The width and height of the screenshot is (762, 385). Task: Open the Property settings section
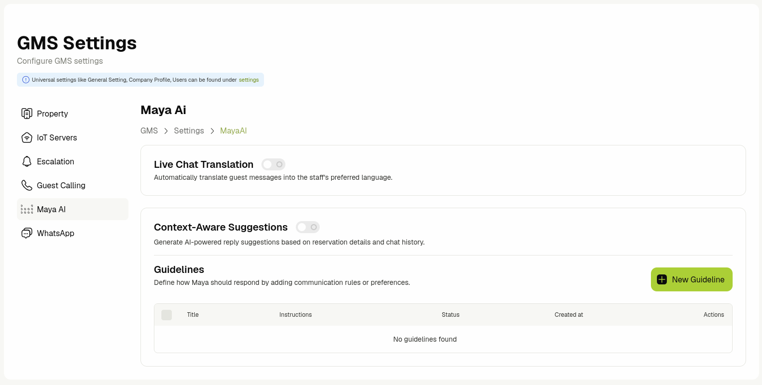click(x=73, y=114)
